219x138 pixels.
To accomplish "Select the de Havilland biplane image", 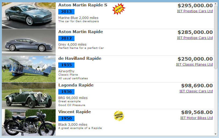I will click(x=29, y=69).
